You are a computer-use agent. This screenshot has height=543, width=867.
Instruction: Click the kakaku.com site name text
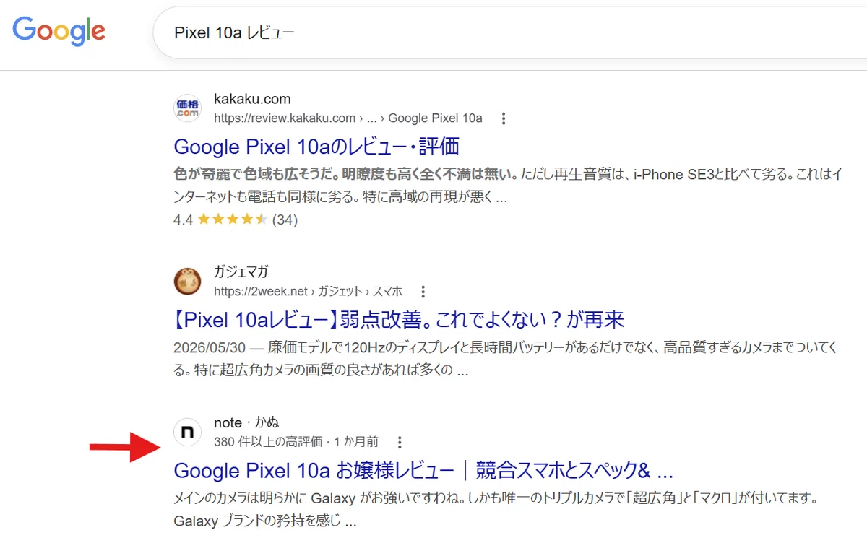coord(252,99)
